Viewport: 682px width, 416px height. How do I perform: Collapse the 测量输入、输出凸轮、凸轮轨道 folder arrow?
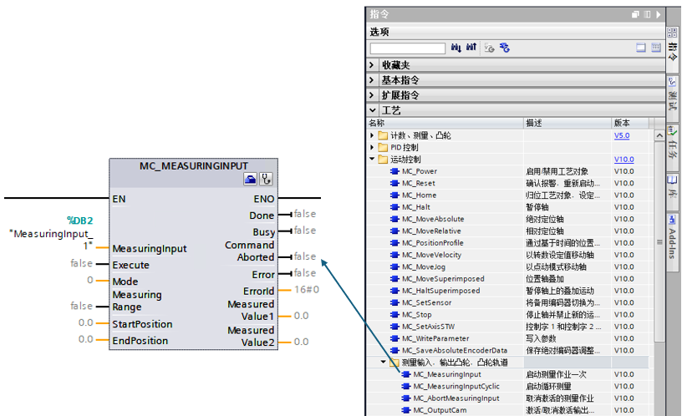[383, 362]
